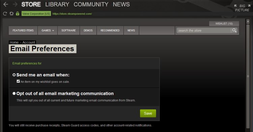Save the email preferences
This screenshot has width=253, height=132.
click(148, 113)
